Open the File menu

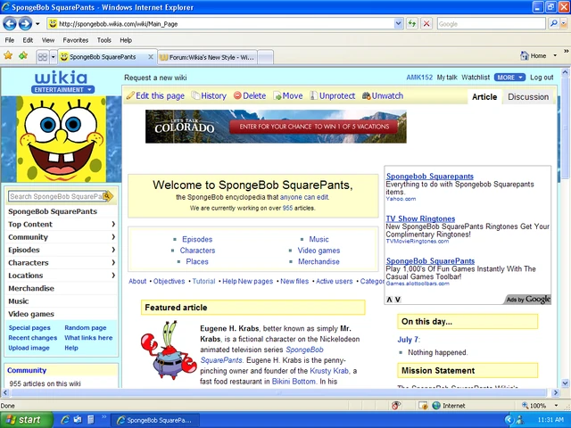(10, 40)
